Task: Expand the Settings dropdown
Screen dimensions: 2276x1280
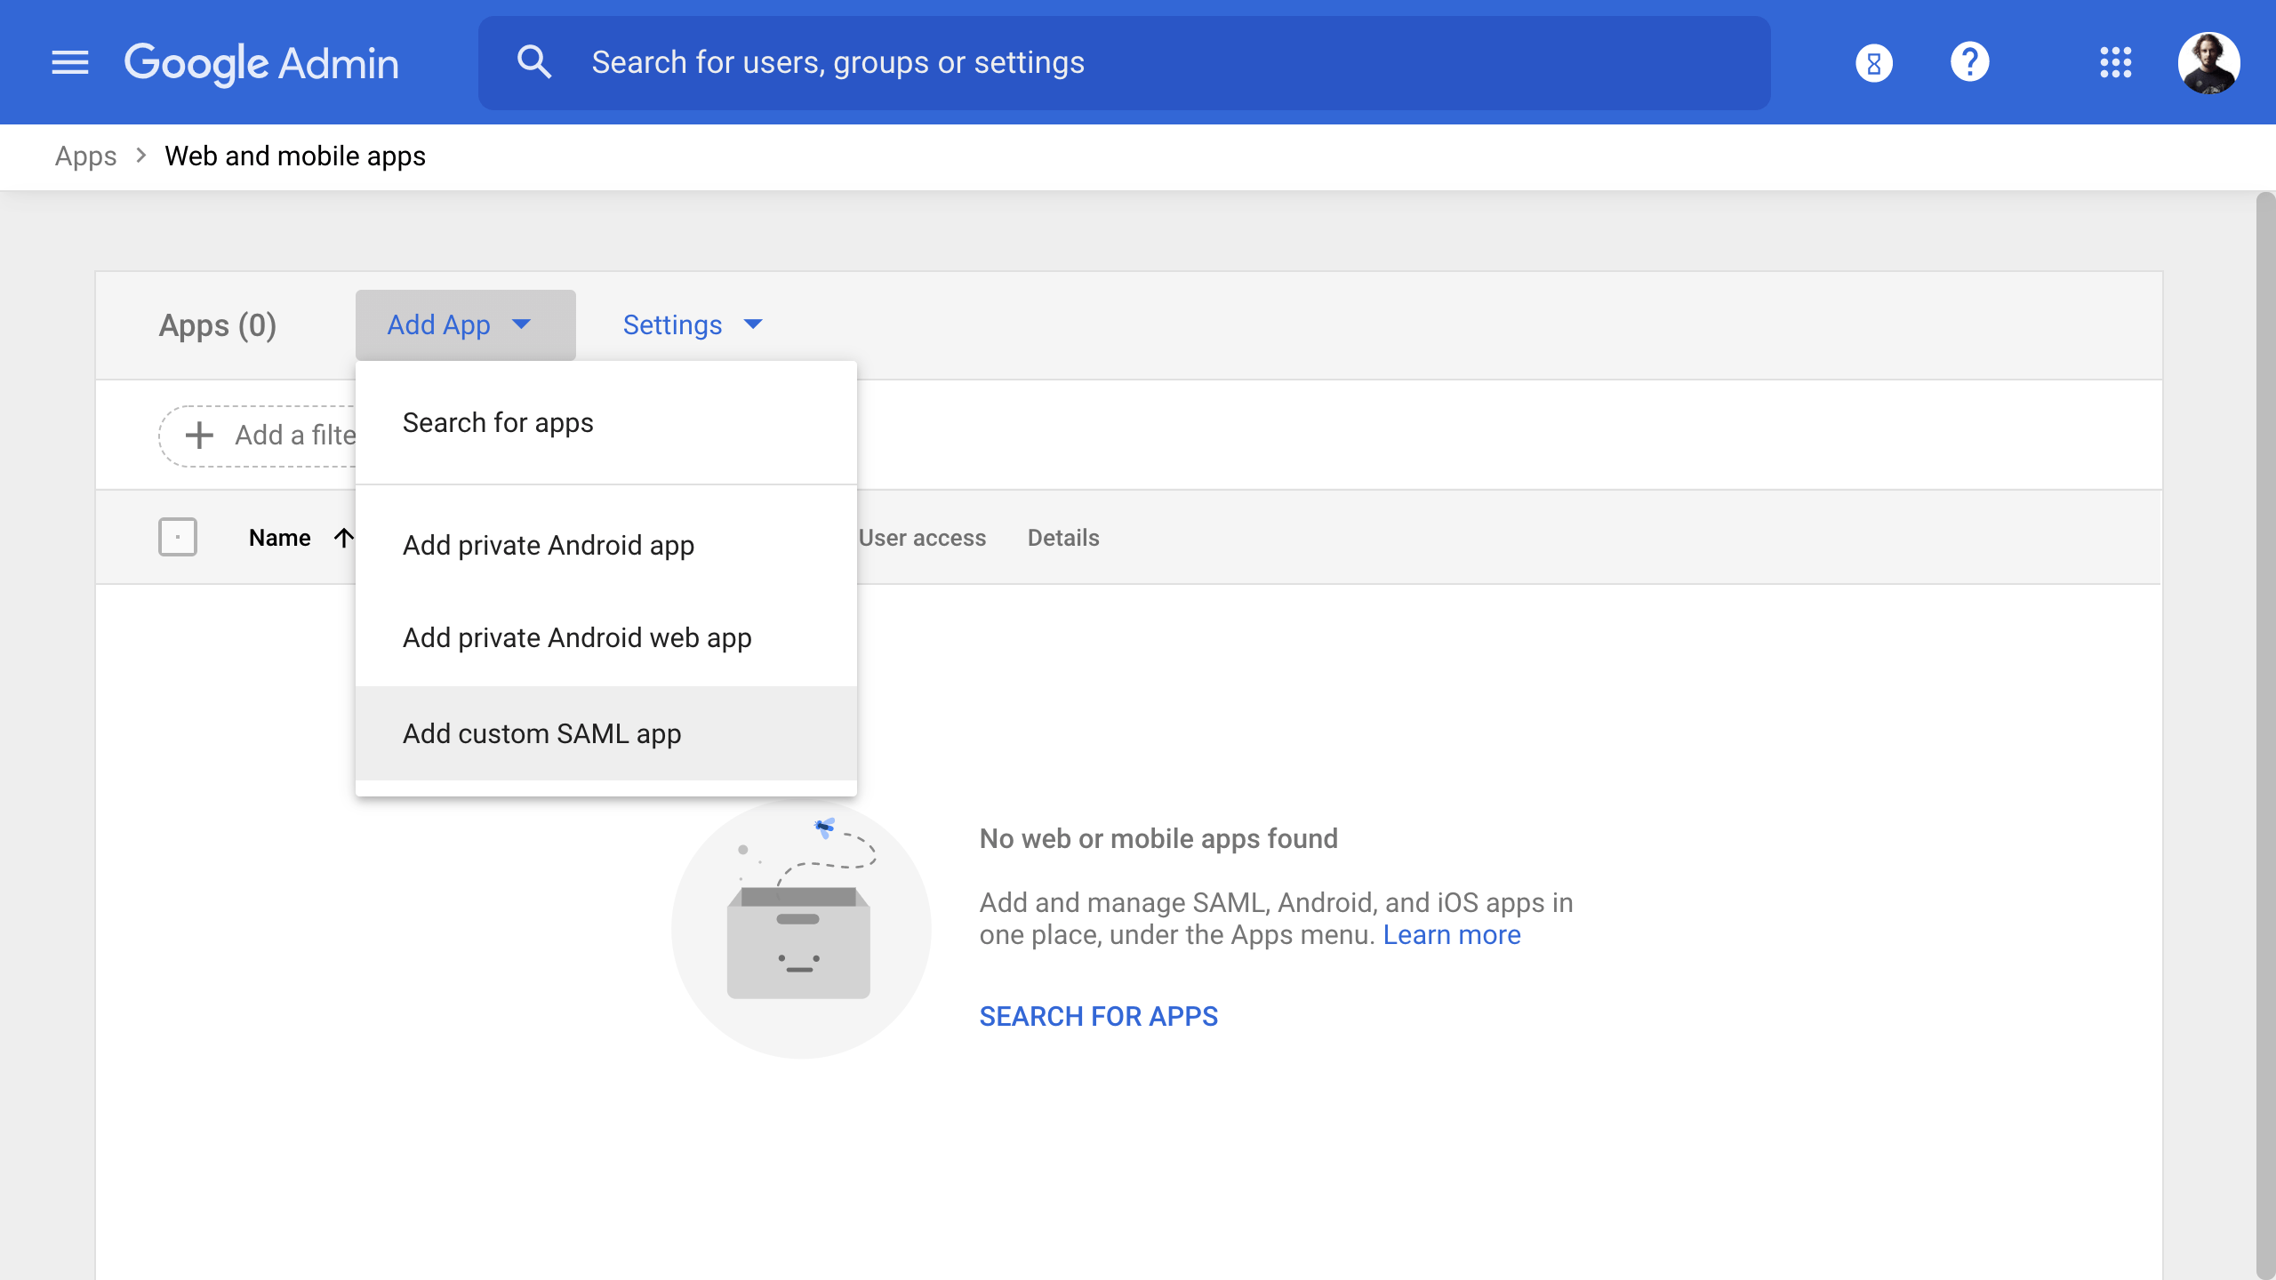Action: coord(693,325)
